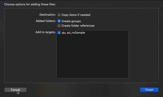The width and height of the screenshot is (163, 97).
Task: Click the 'Choose options for adding these files' heading
Action: pyautogui.click(x=30, y=4)
